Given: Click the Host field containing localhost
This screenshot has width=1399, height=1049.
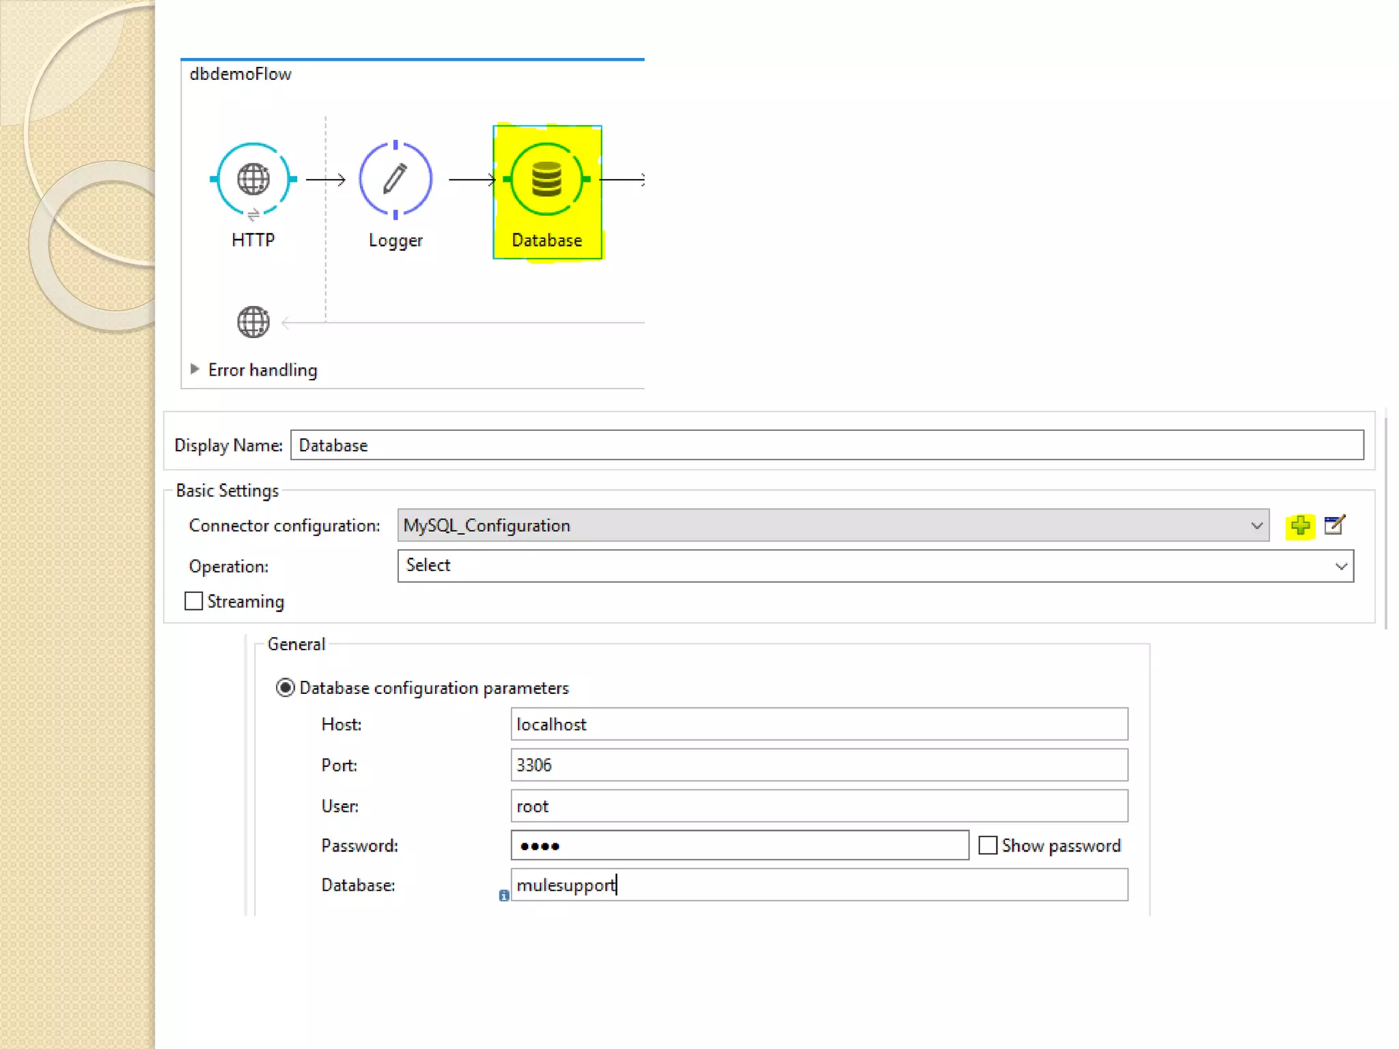Looking at the screenshot, I should tap(818, 724).
